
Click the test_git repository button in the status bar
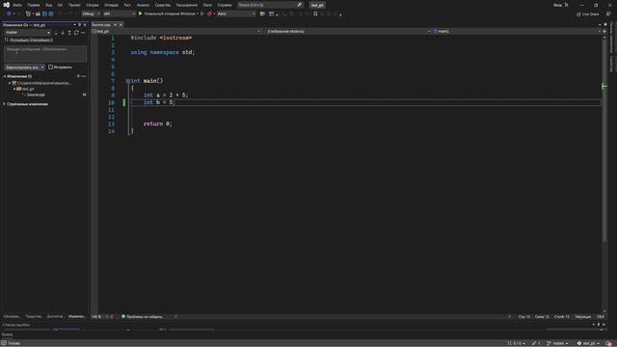click(x=588, y=343)
